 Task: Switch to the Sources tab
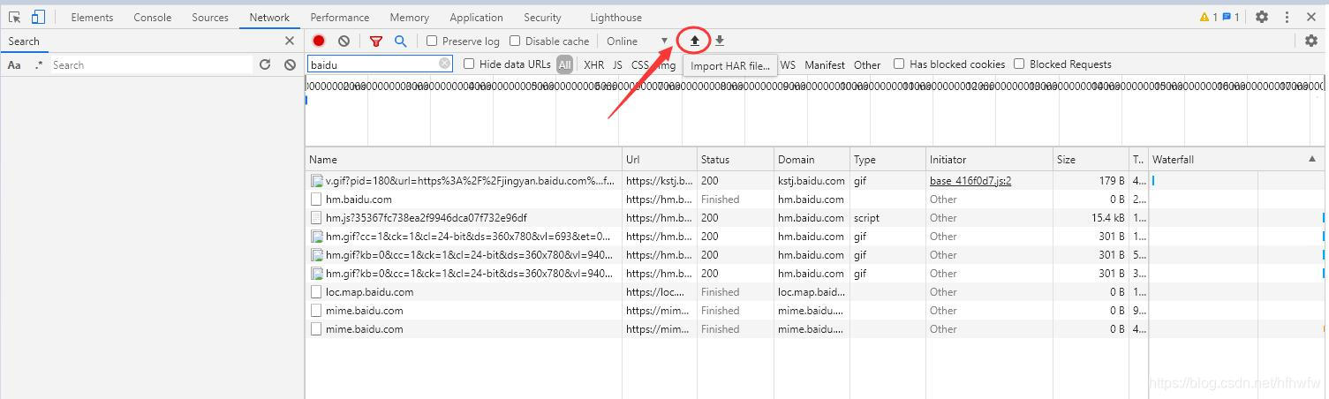(x=210, y=17)
